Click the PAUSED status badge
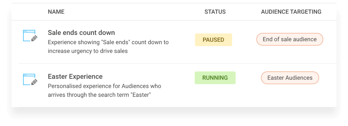Screen dimensions: 348x126 pyautogui.click(x=213, y=40)
